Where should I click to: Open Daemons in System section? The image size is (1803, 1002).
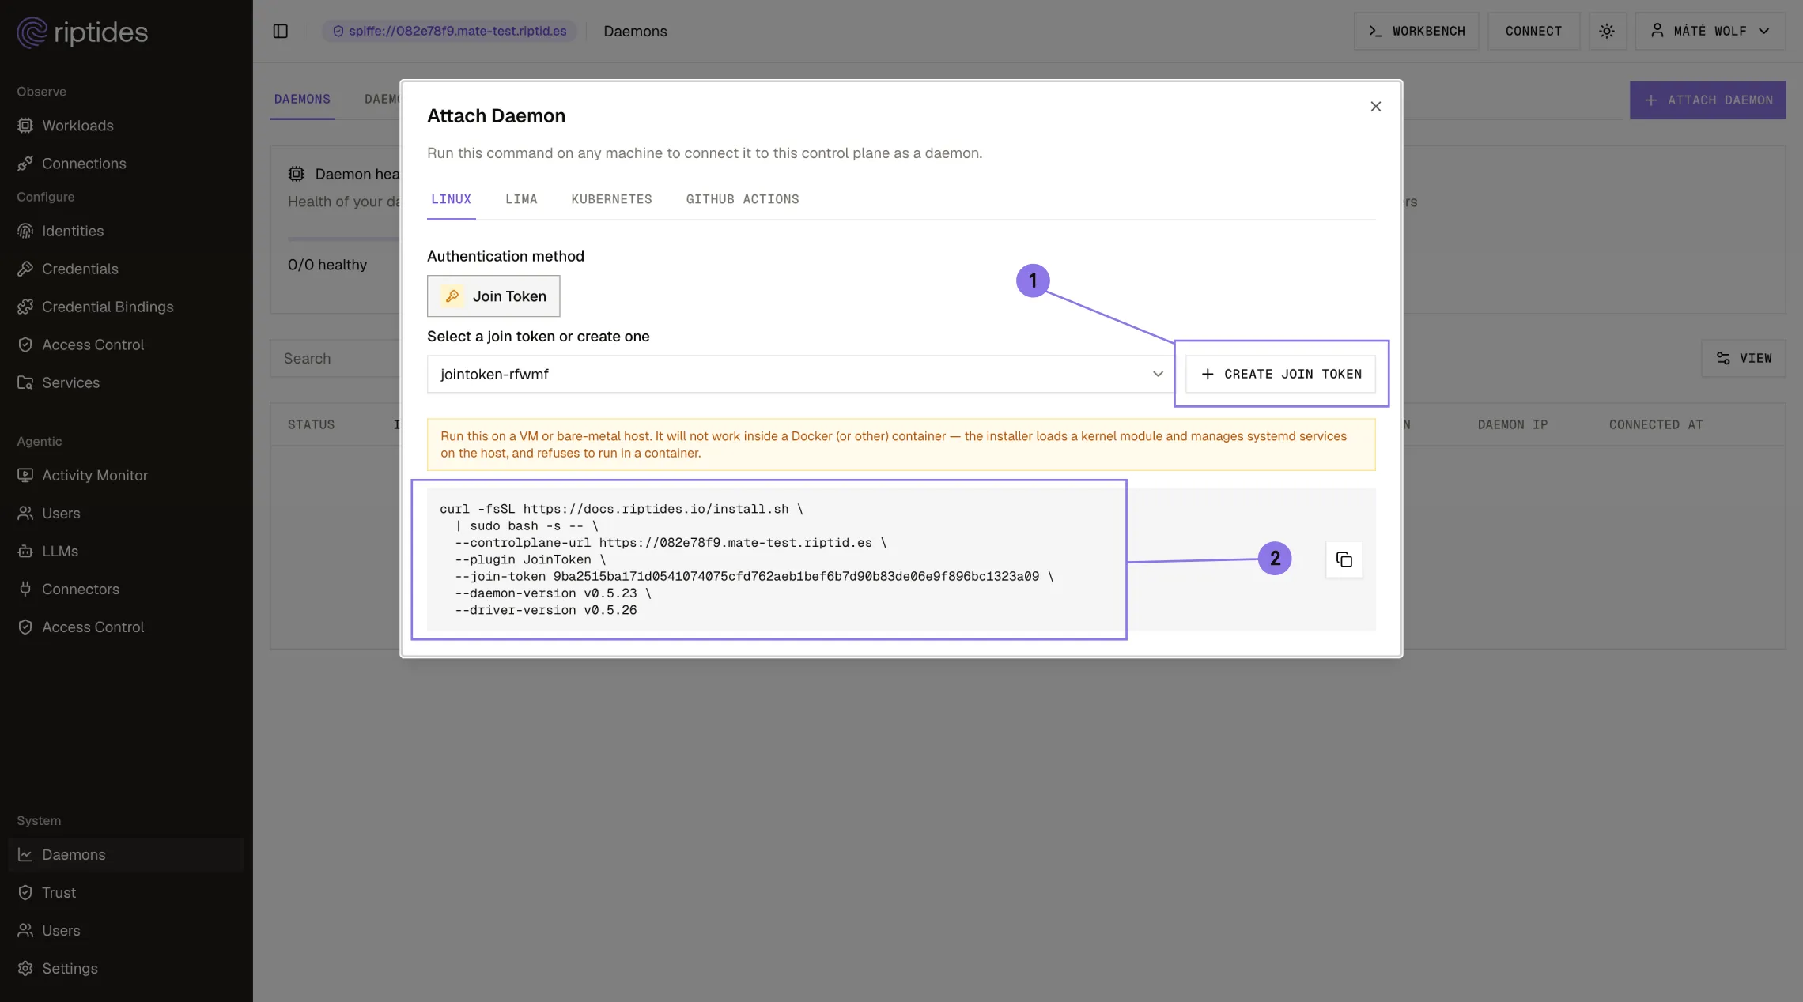coord(126,854)
